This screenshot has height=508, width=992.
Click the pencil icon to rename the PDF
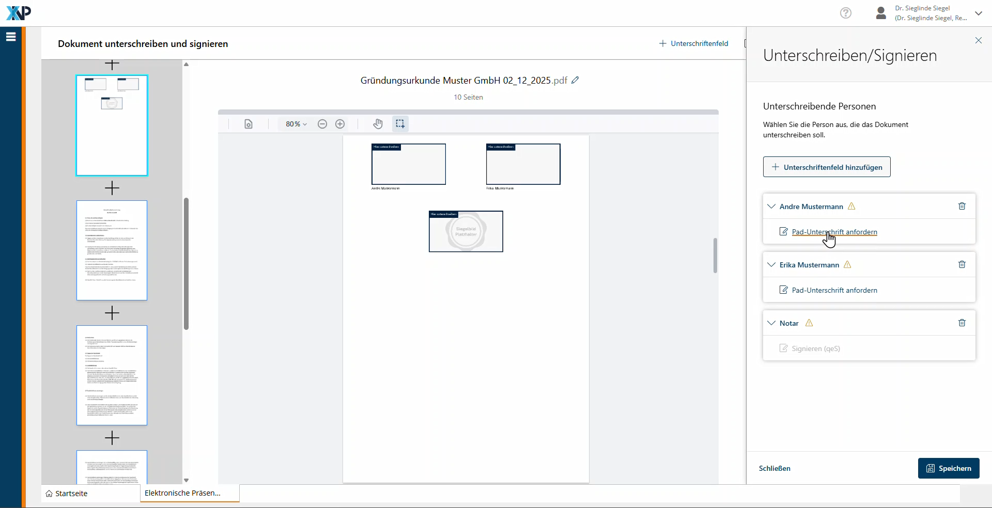(x=575, y=80)
